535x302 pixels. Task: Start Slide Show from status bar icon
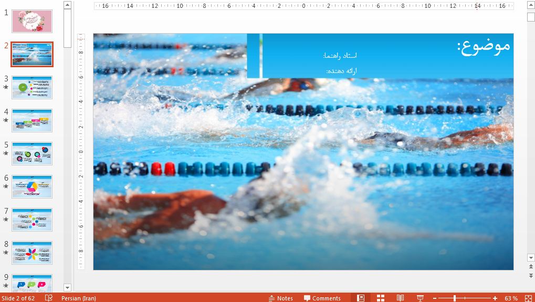click(x=420, y=298)
